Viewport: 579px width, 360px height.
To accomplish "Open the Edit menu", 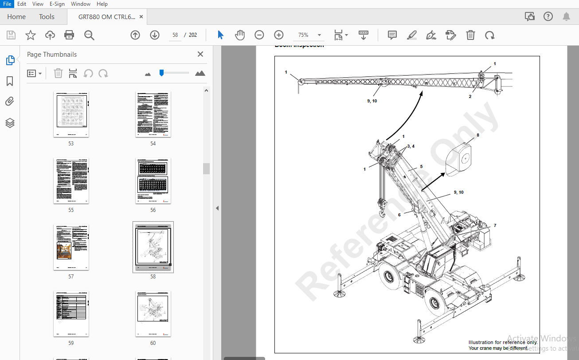I will 22,4.
